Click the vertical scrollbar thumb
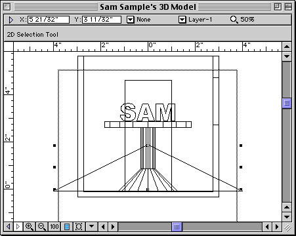Image resolution: width=296 pixels, height=236 pixels. click(287, 103)
